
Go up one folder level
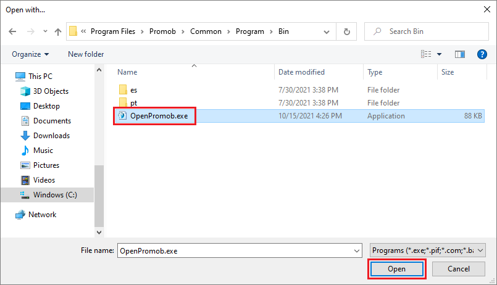(x=57, y=31)
